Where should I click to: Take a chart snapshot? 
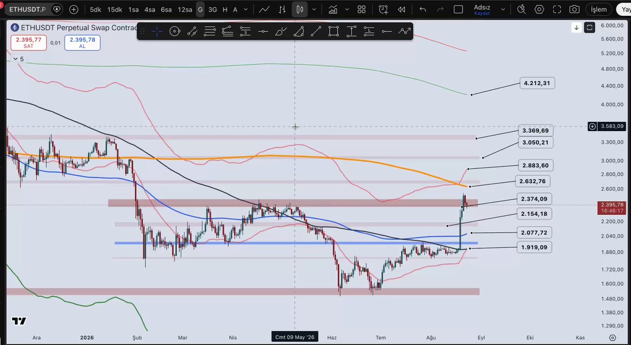tap(575, 9)
